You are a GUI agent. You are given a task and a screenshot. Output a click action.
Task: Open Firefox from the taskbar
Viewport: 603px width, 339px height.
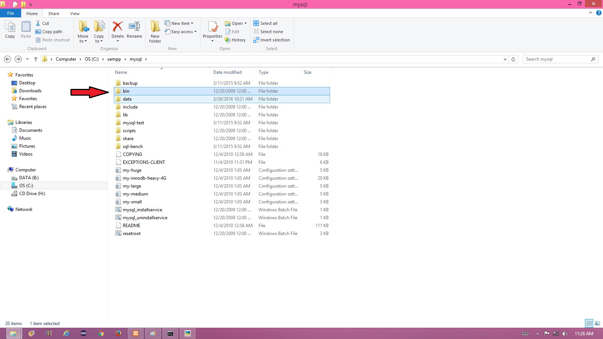pos(118,333)
